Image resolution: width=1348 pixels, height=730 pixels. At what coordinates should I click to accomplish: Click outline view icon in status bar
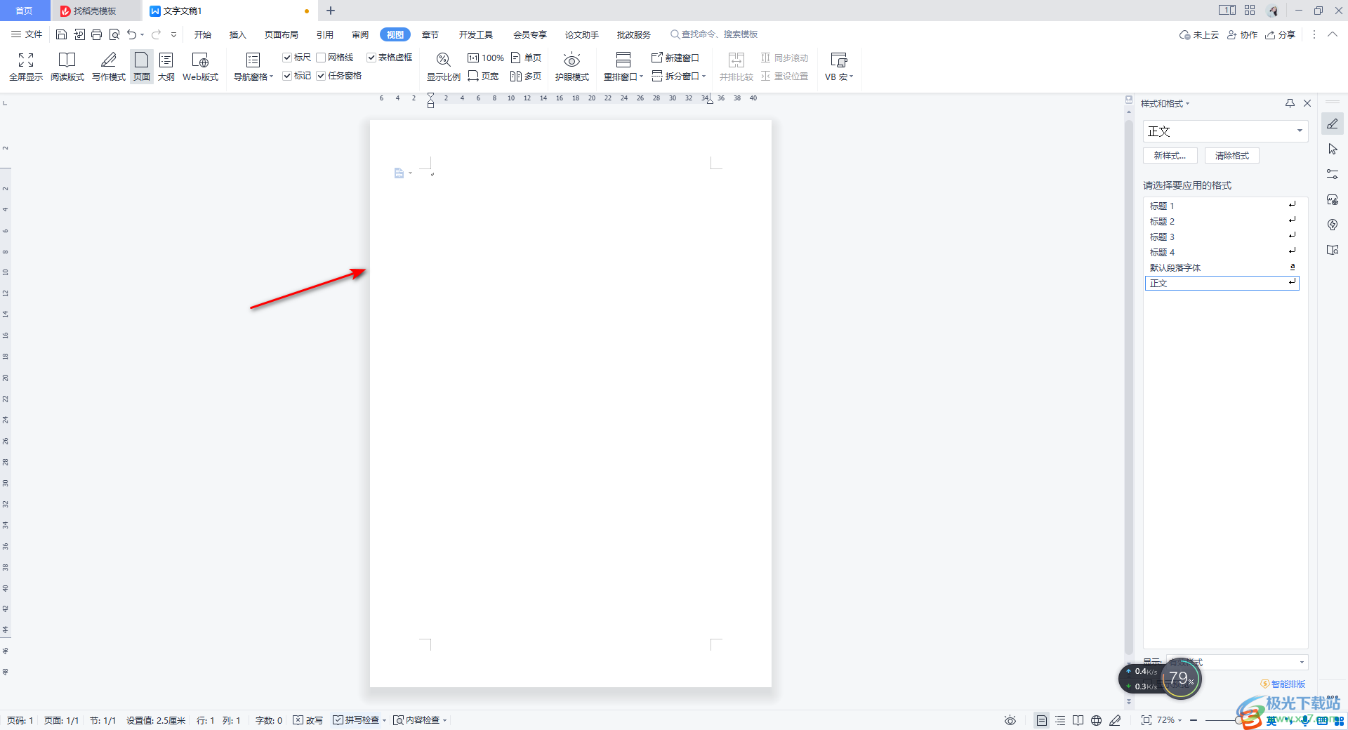click(1060, 720)
